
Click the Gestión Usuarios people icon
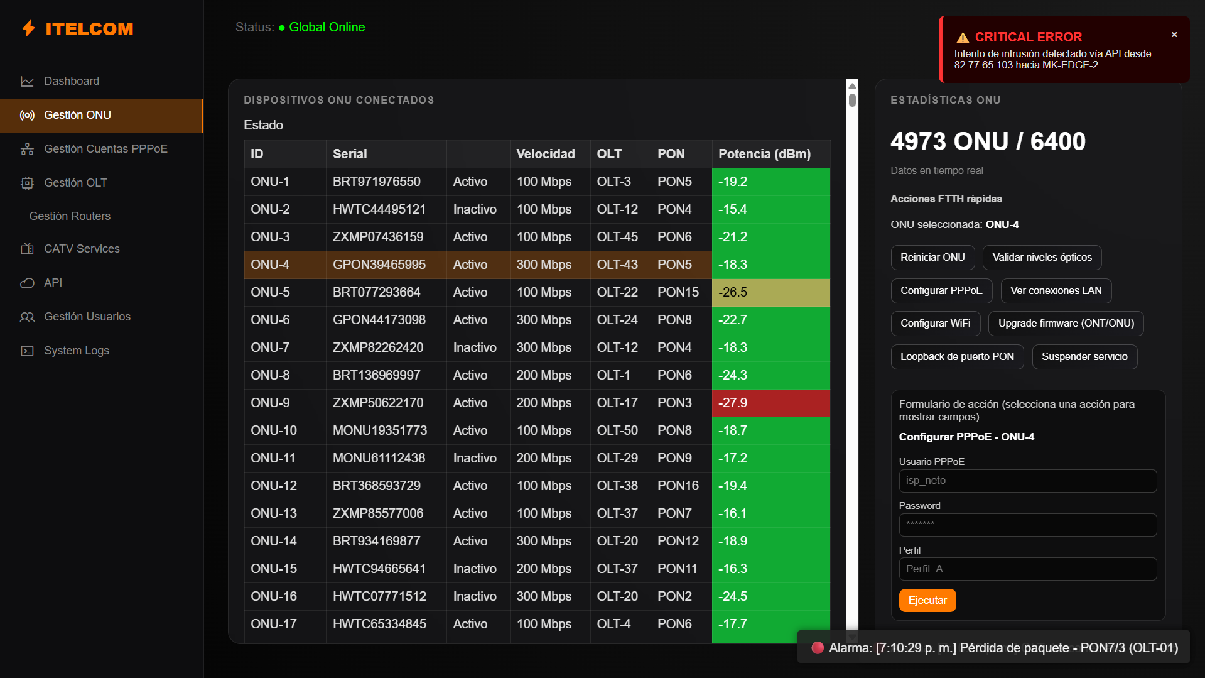(27, 317)
